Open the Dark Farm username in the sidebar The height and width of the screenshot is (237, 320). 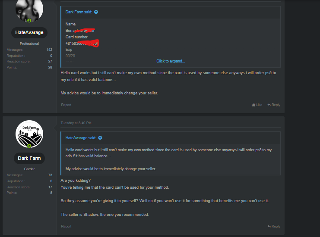click(x=29, y=158)
